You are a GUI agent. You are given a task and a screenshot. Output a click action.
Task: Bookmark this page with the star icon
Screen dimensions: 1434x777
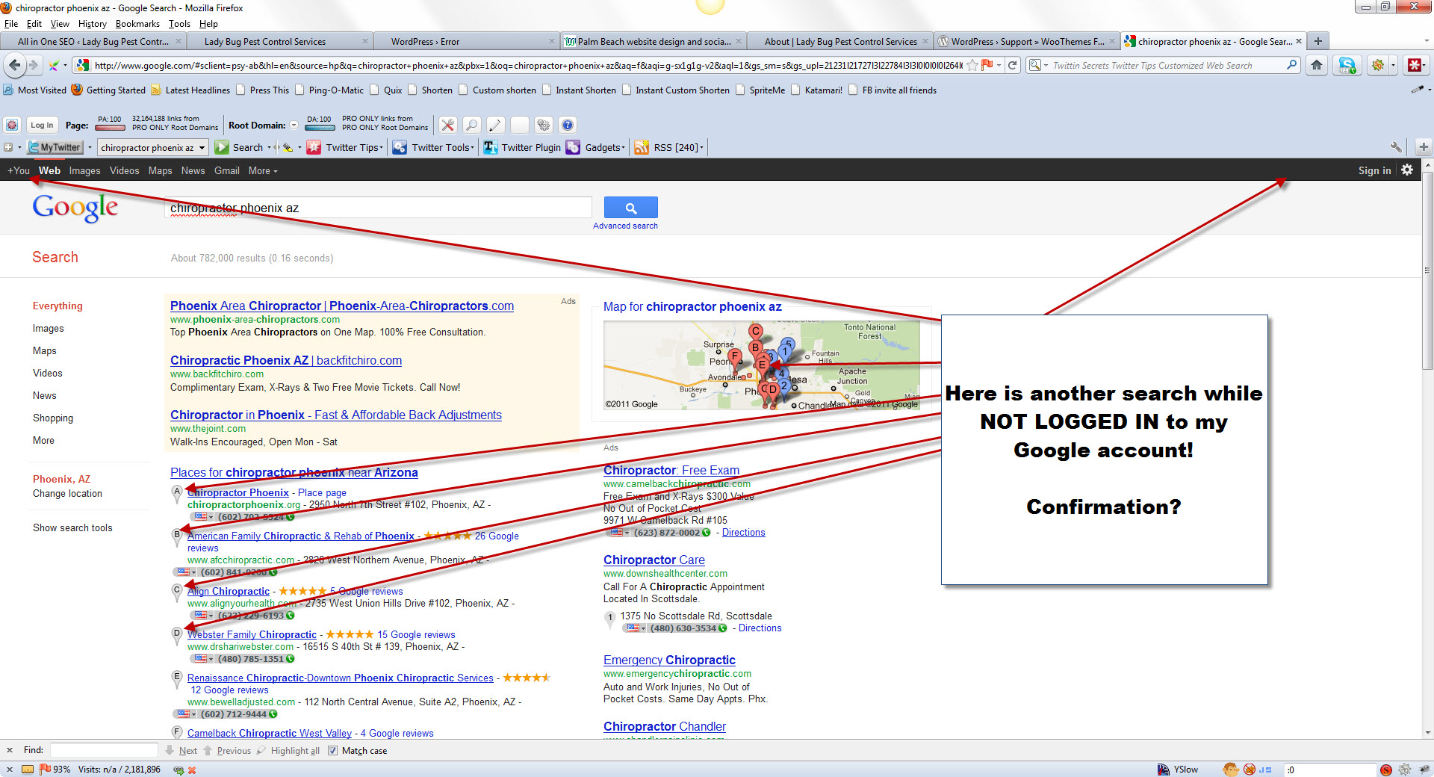pos(972,65)
